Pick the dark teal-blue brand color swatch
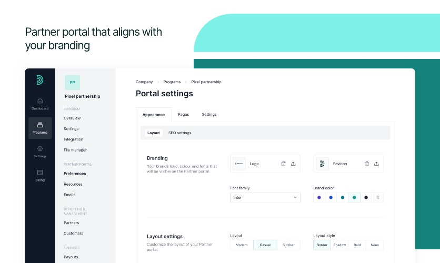440x263 pixels. click(x=343, y=197)
